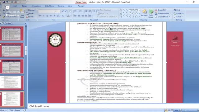Toggle Bold formatting
The width and height of the screenshot is (199, 112).
[x=40, y=16]
